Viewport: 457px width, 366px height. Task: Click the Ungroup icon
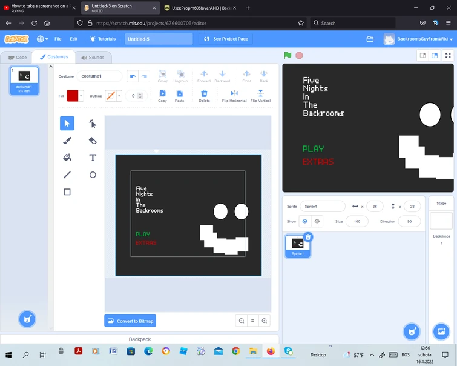coord(180,76)
